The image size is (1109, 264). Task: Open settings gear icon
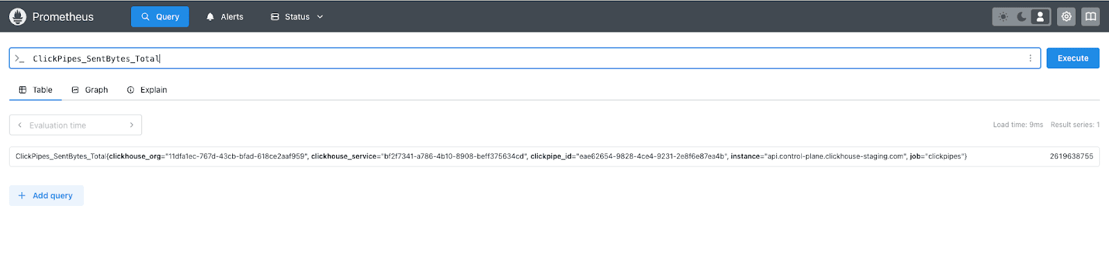tap(1066, 17)
